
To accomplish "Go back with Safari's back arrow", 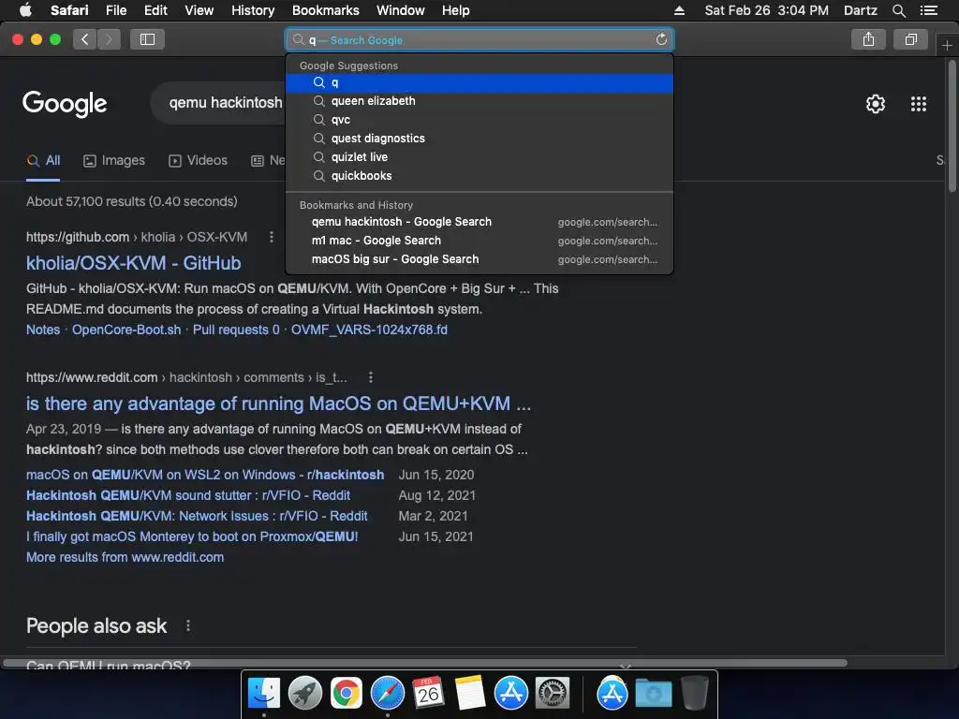I will point(84,39).
